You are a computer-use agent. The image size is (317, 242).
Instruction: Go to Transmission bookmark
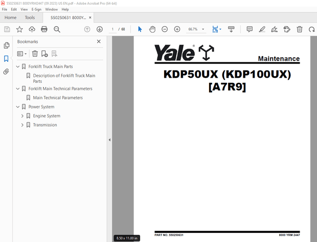pos(45,125)
